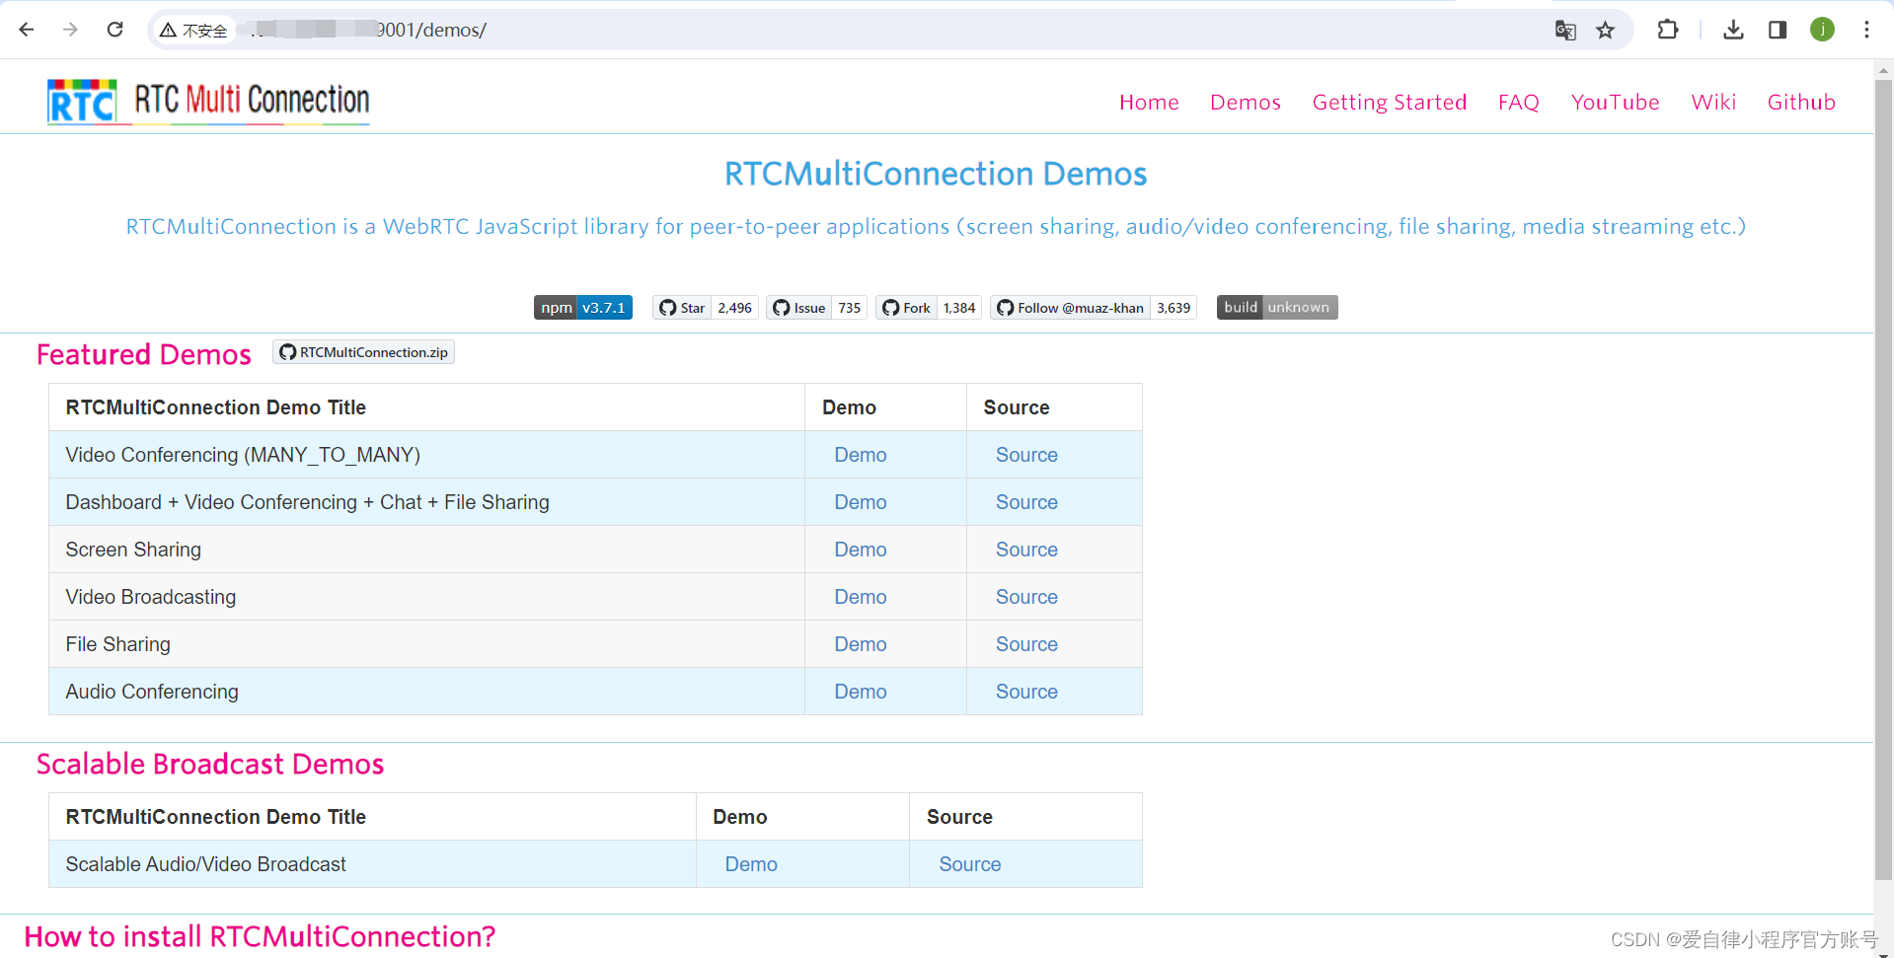This screenshot has height=958, width=1894.
Task: View source for Dashboard + Video Conferencing
Action: pyautogui.click(x=1026, y=502)
